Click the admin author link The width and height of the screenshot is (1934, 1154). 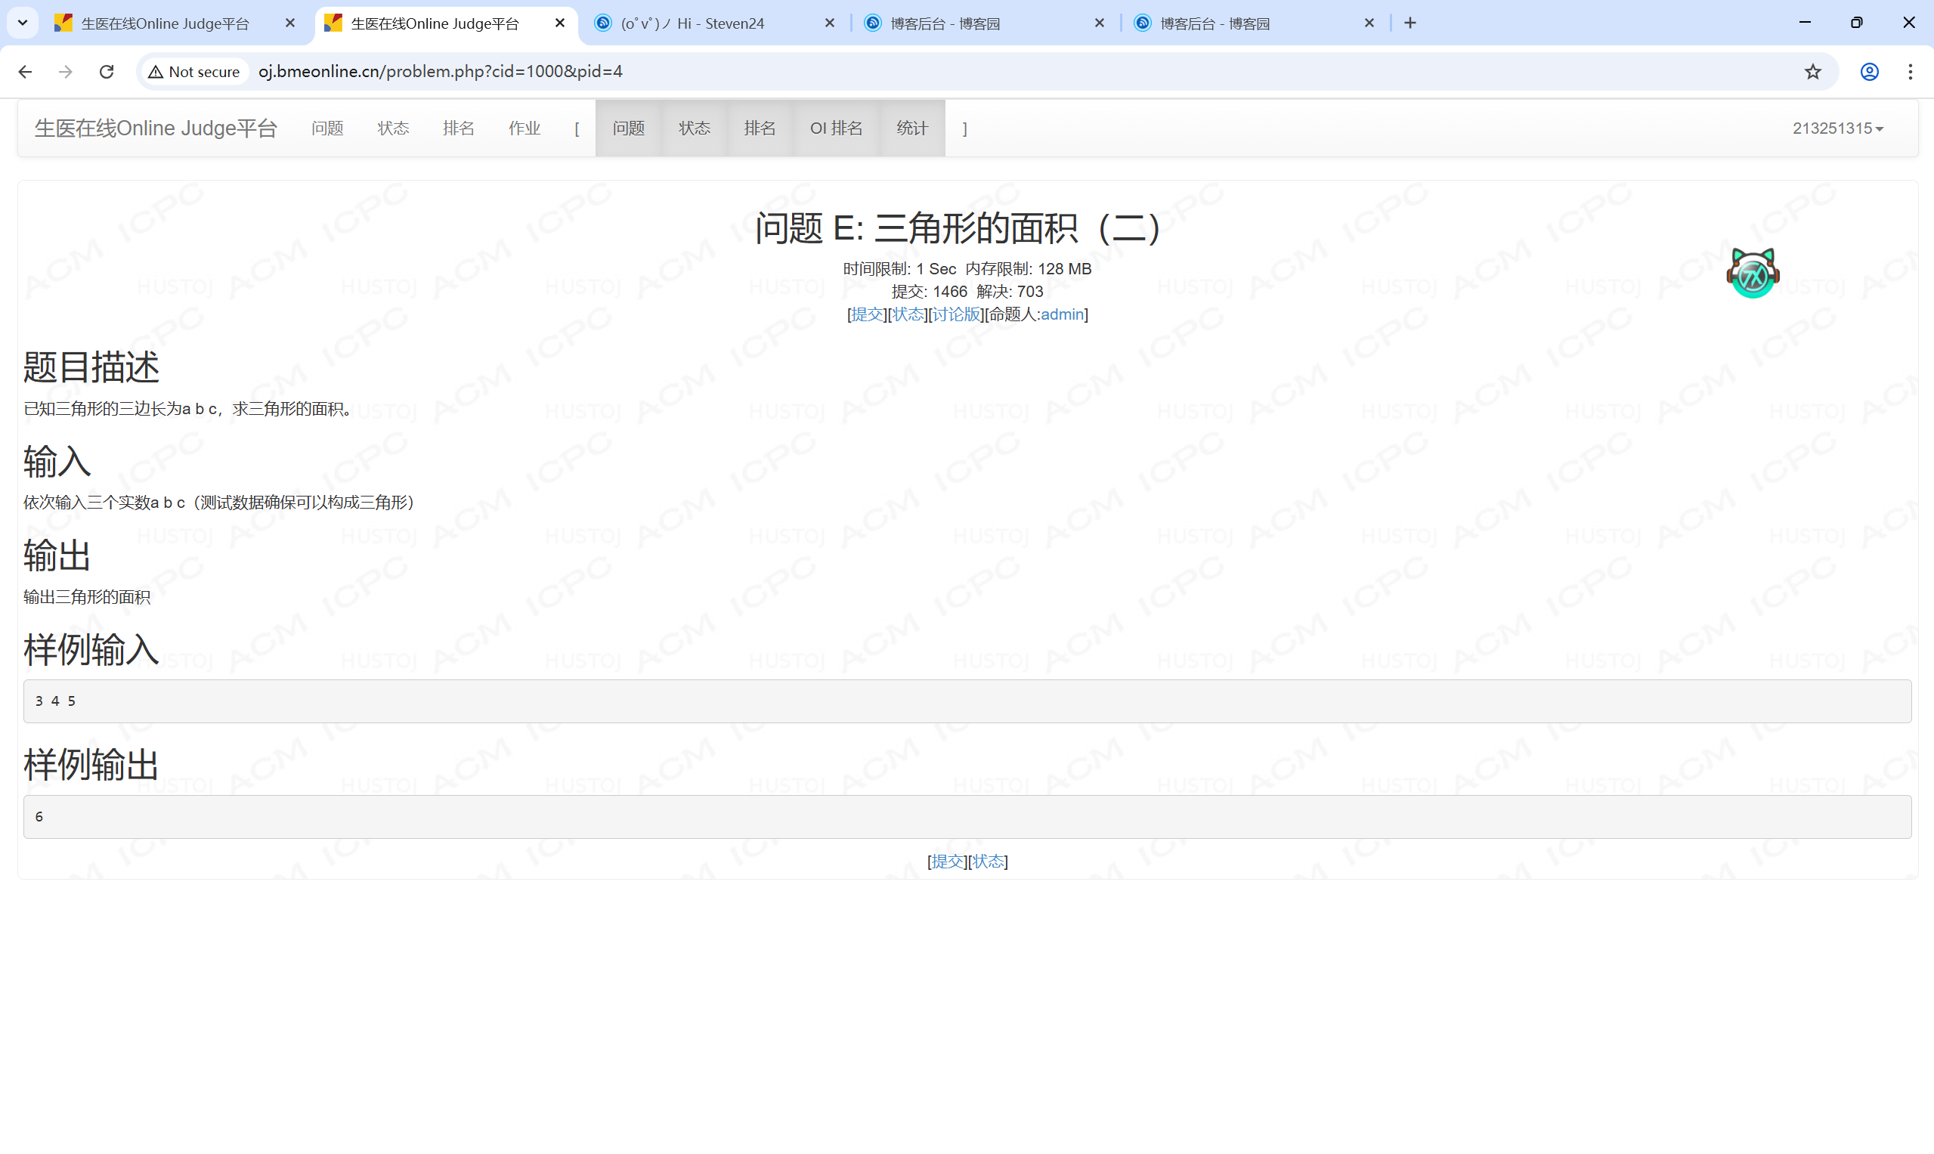pos(1062,314)
